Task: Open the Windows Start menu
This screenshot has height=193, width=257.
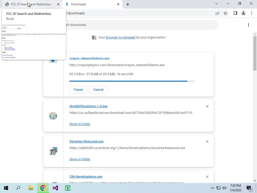Action: pyautogui.click(x=6, y=188)
